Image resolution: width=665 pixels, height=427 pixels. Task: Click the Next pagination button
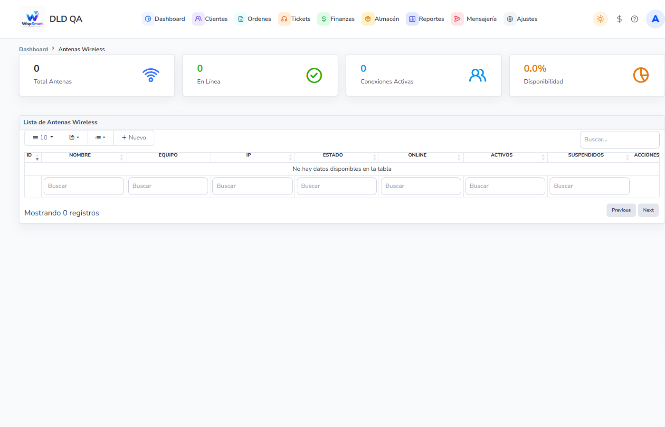pyautogui.click(x=648, y=210)
